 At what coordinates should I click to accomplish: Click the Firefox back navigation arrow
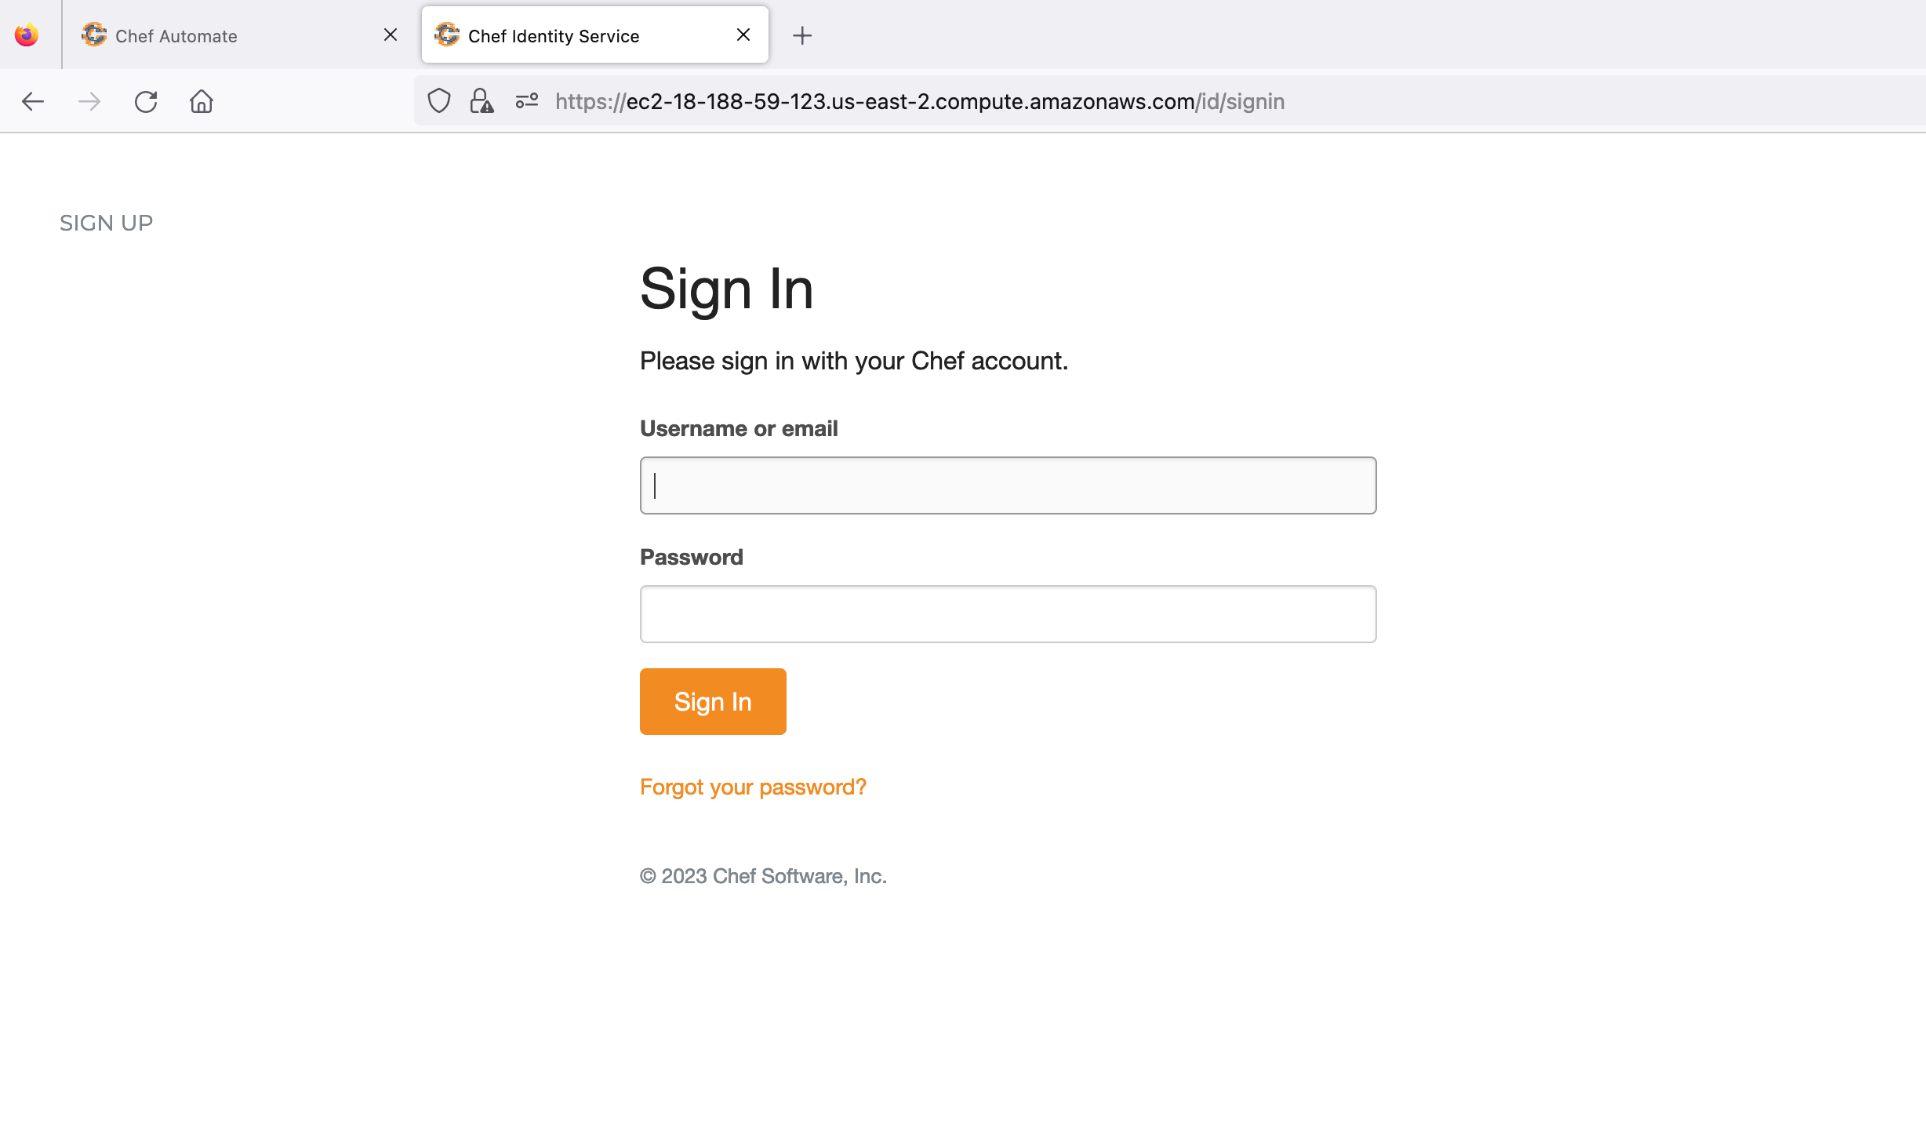pos(31,100)
